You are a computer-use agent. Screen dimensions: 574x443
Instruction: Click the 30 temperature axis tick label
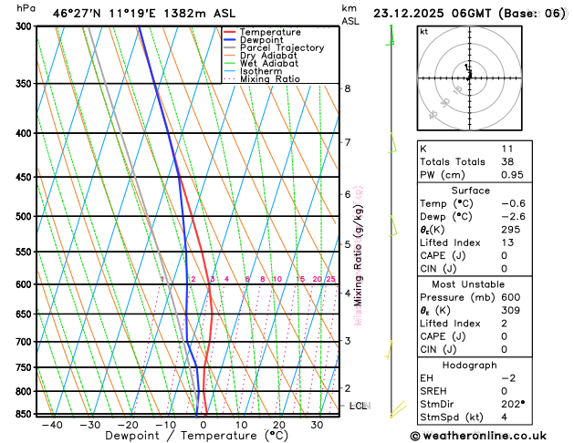317,425
